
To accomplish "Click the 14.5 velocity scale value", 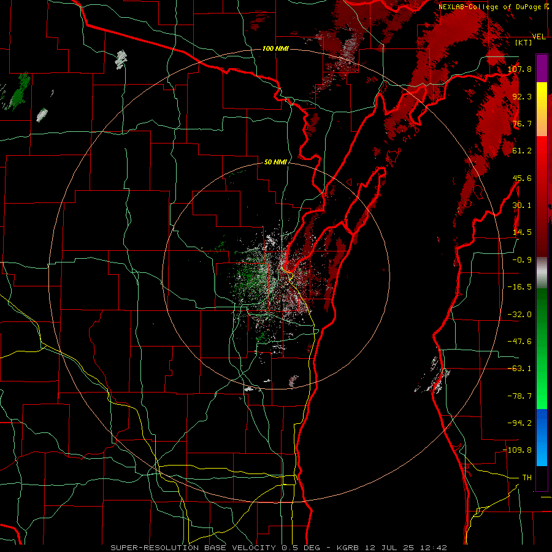I will coord(522,232).
